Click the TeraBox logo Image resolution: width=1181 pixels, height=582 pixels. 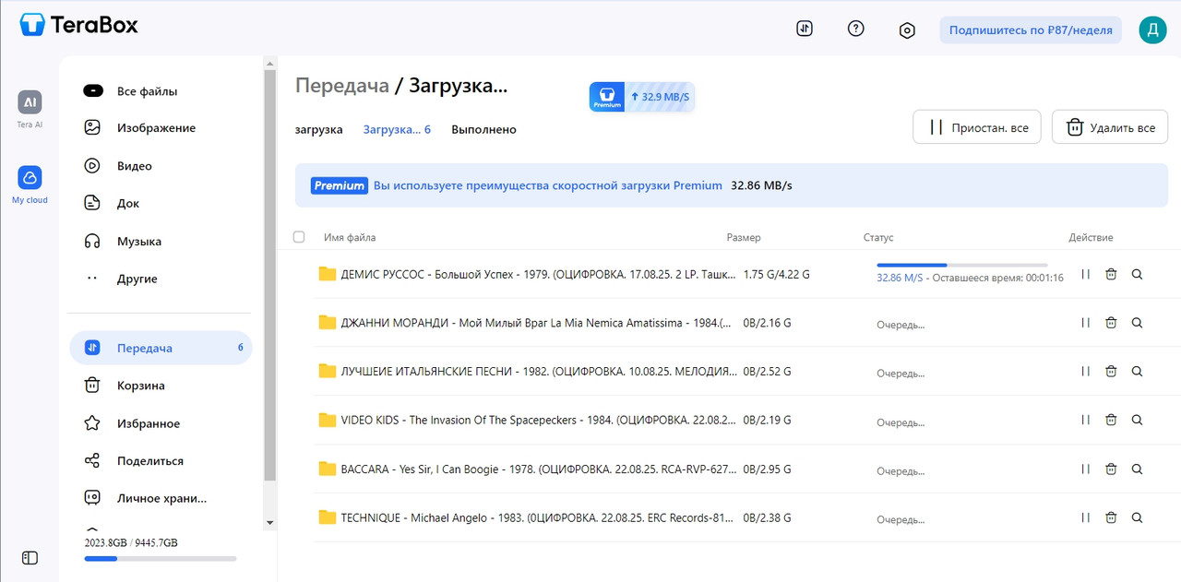(79, 25)
